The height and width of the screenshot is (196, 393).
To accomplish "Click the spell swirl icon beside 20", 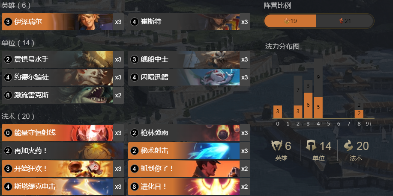I will (348, 146).
